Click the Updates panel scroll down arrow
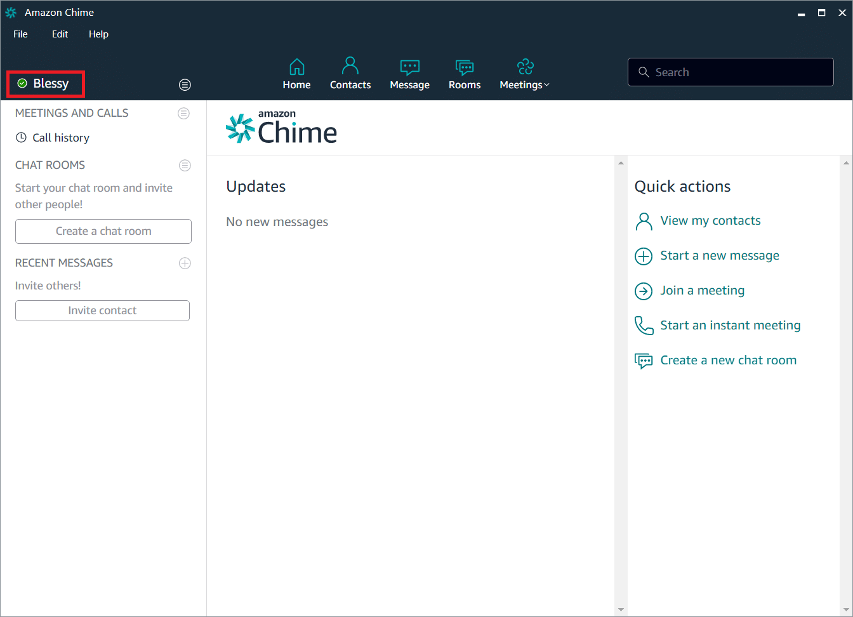Image resolution: width=853 pixels, height=617 pixels. tap(621, 610)
